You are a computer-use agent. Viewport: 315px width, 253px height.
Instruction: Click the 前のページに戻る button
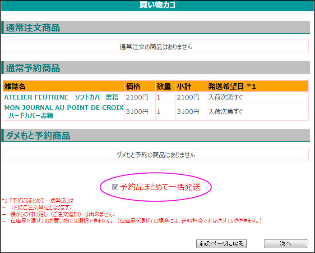(222, 244)
